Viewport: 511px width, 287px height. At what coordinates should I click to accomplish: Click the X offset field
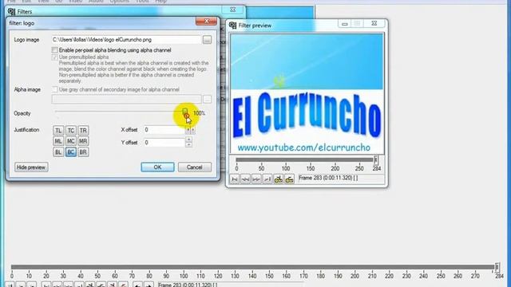click(x=164, y=130)
